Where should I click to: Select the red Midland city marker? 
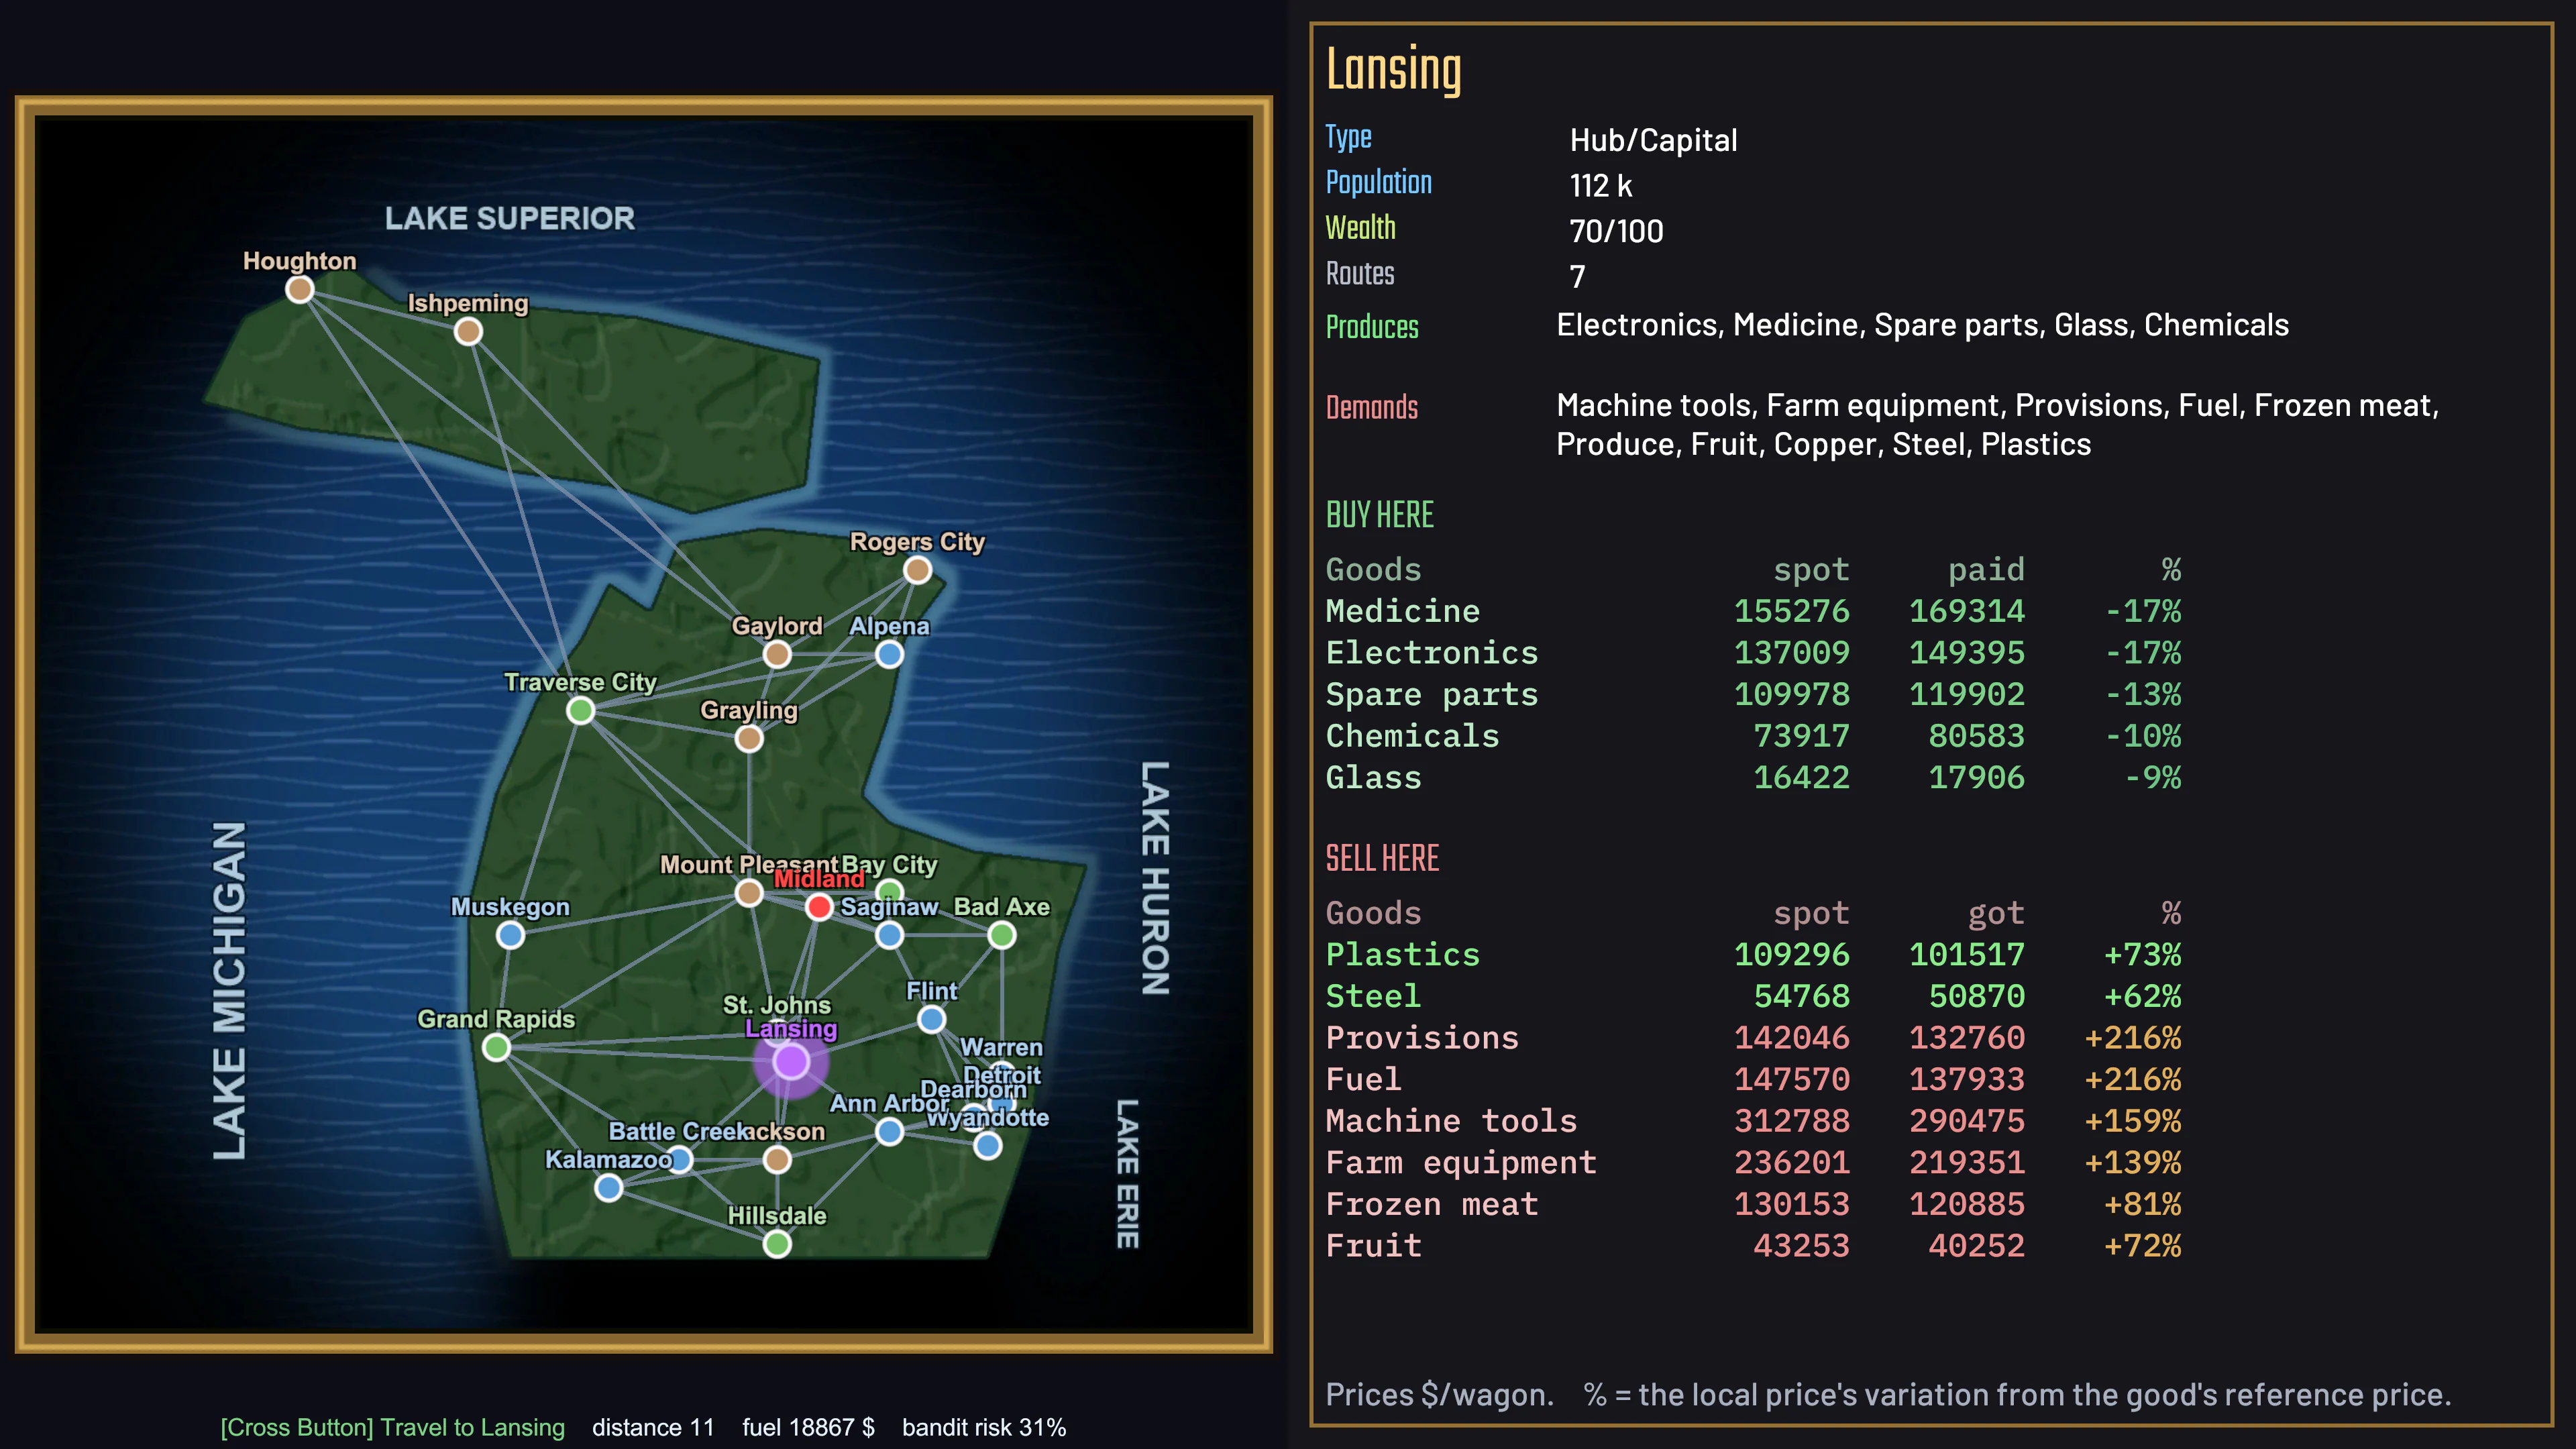pyautogui.click(x=819, y=907)
